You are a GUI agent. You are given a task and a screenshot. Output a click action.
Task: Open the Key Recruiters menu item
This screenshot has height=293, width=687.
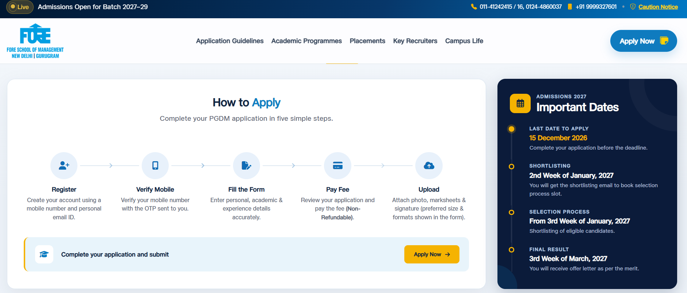[x=415, y=41]
